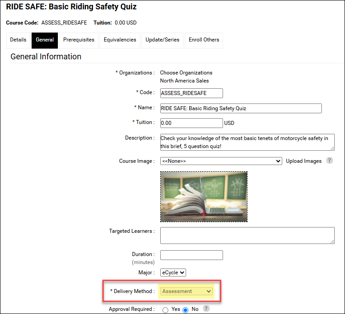Click the course Code input field
Viewport: 345px width, 314px height.
(191, 93)
